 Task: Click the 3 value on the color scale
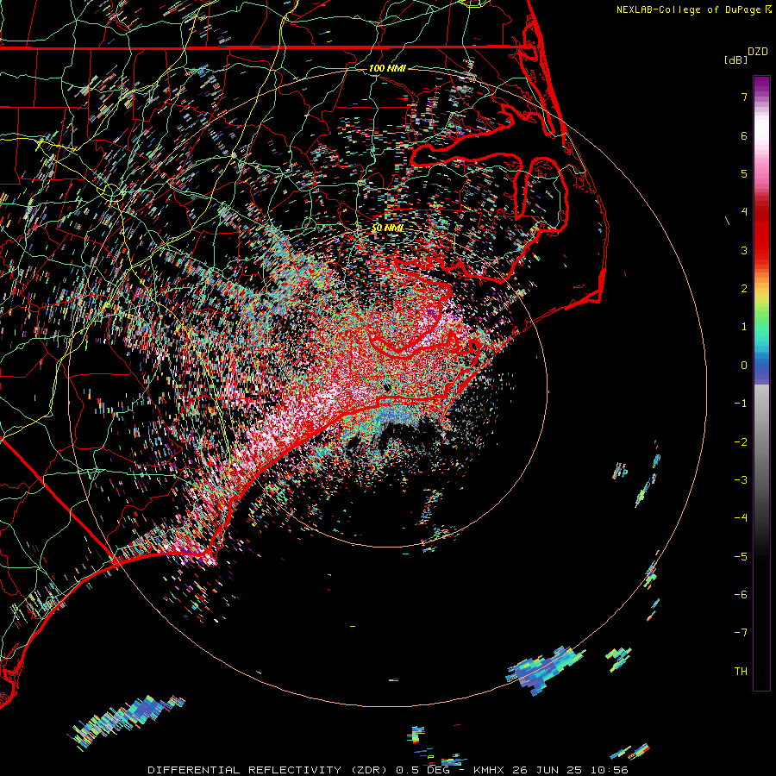(x=744, y=250)
